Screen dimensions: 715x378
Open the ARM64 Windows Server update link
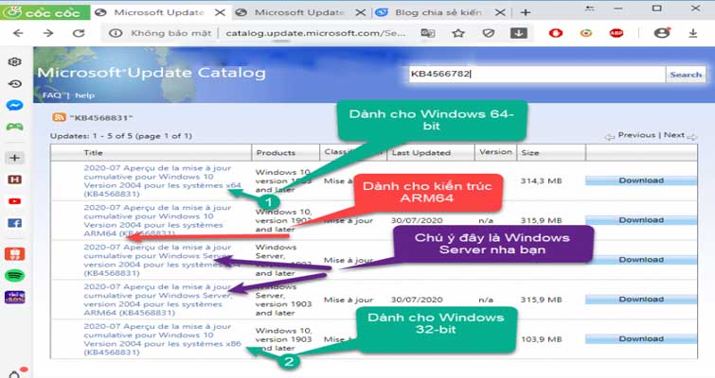(158, 300)
